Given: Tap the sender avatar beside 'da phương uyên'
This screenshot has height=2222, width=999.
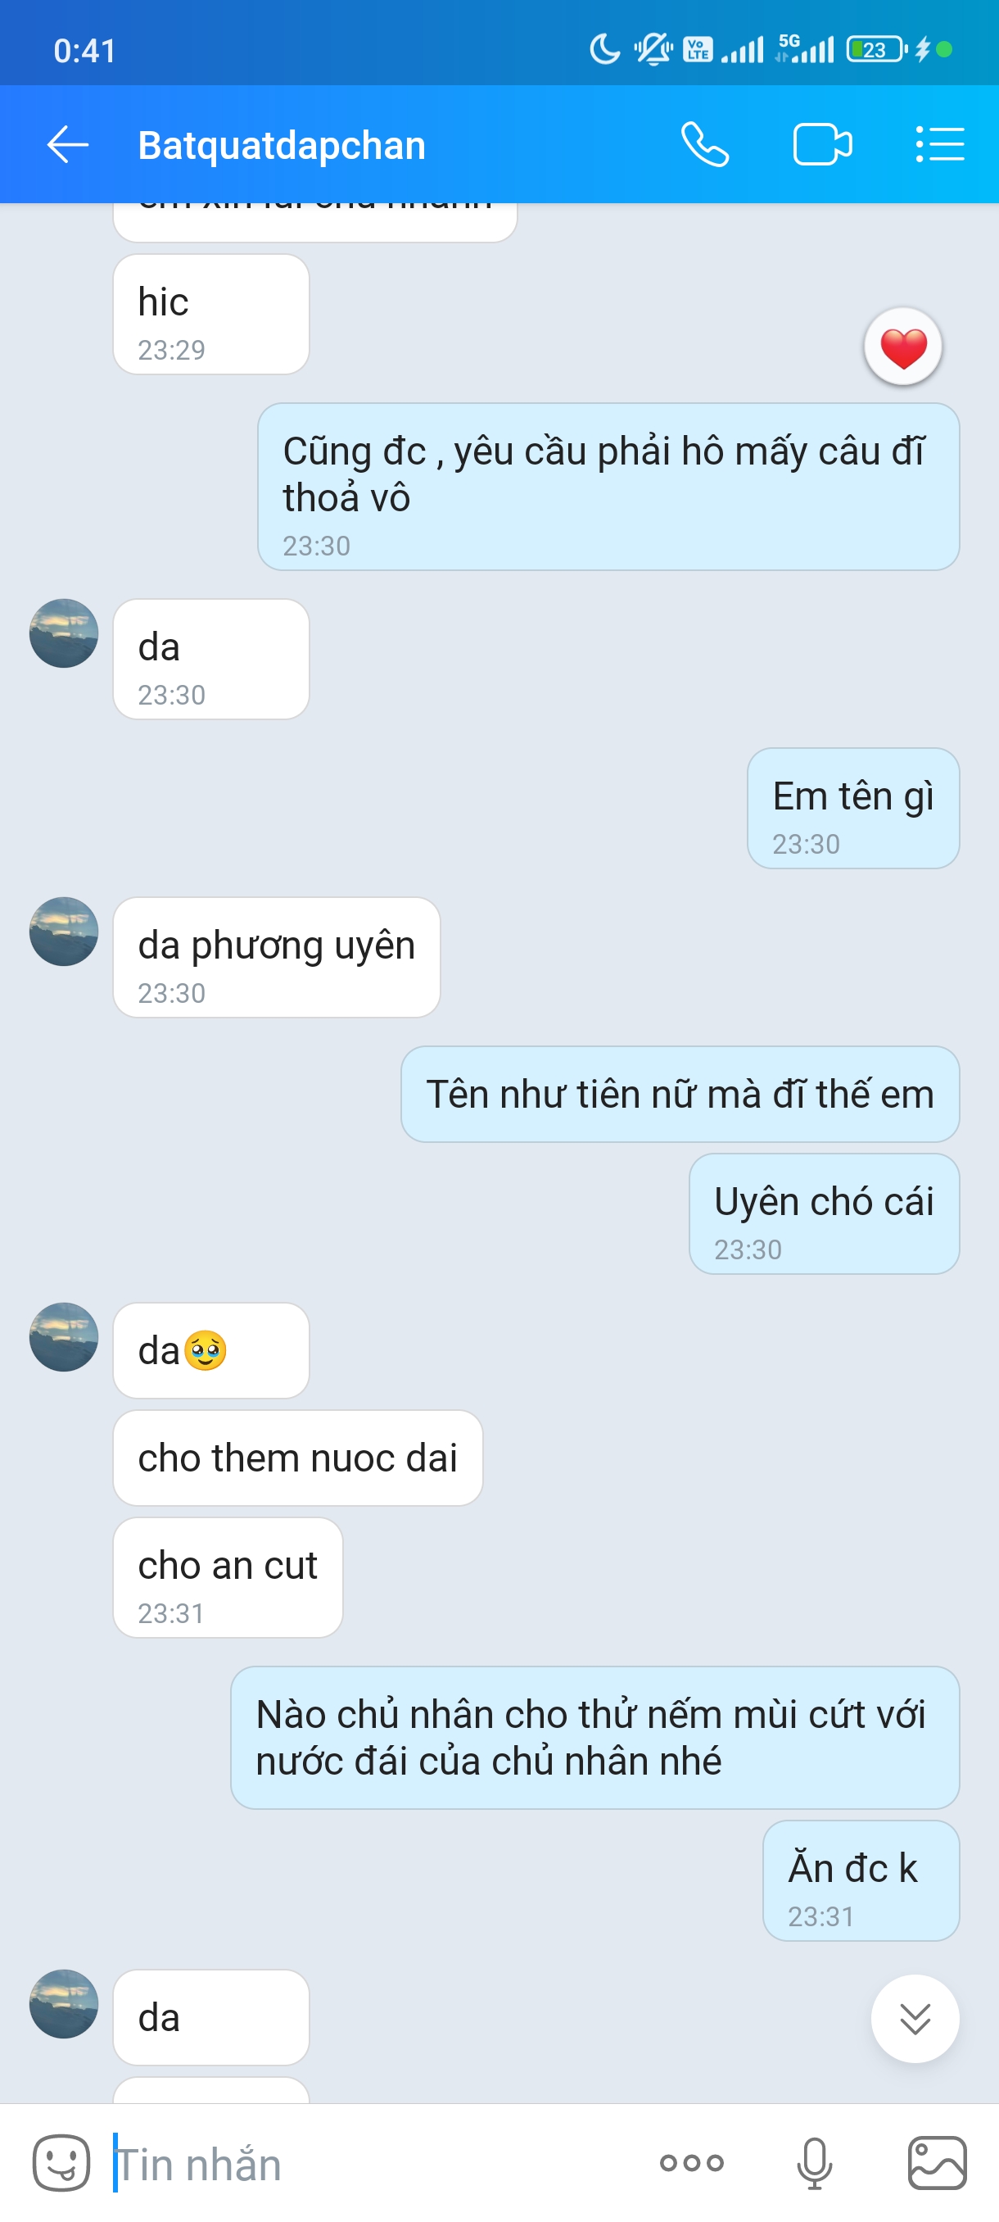Looking at the screenshot, I should [x=64, y=932].
